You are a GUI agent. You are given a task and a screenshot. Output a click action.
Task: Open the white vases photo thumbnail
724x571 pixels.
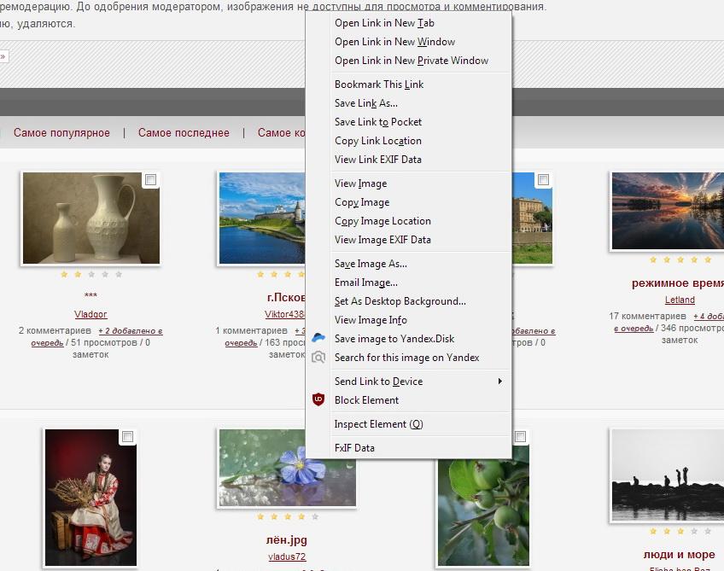click(x=91, y=218)
